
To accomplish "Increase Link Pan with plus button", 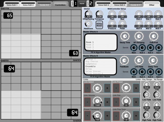I will coord(136,102).
